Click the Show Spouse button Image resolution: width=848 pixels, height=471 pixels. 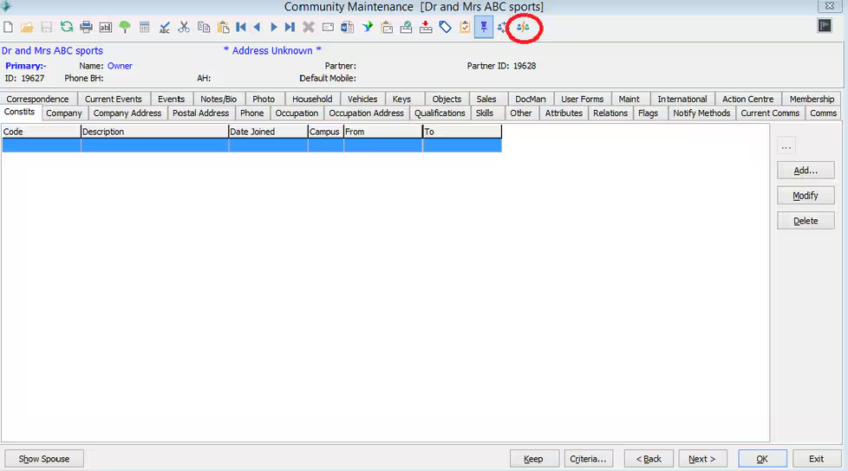(x=44, y=459)
